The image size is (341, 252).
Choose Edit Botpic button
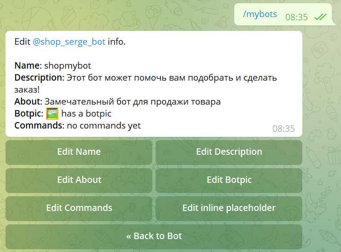coord(229,180)
